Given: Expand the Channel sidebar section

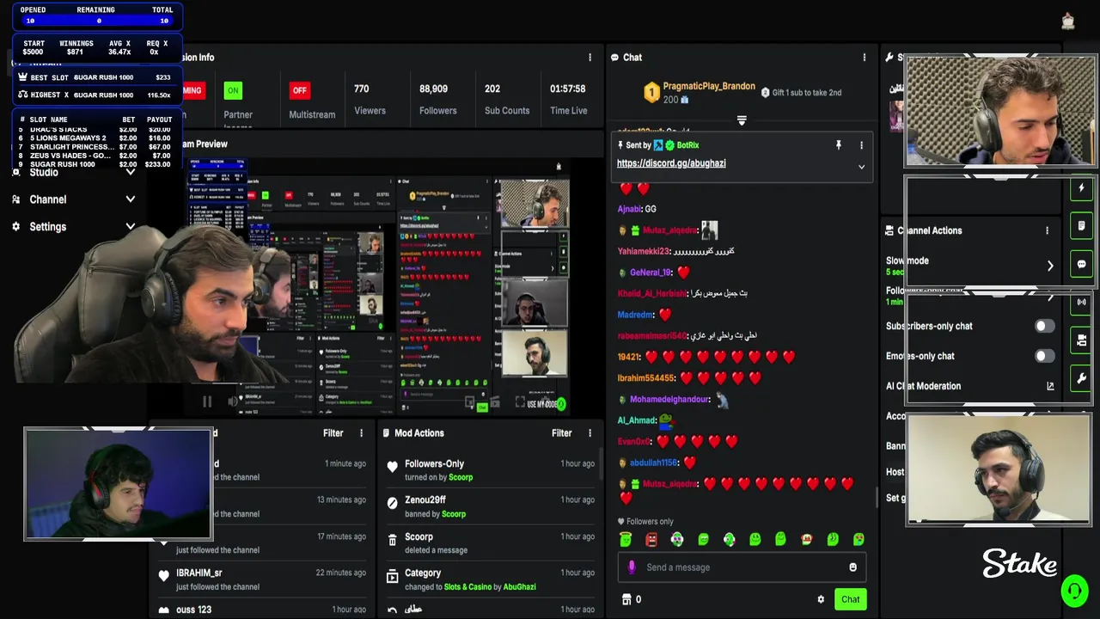Looking at the screenshot, I should pyautogui.click(x=131, y=199).
